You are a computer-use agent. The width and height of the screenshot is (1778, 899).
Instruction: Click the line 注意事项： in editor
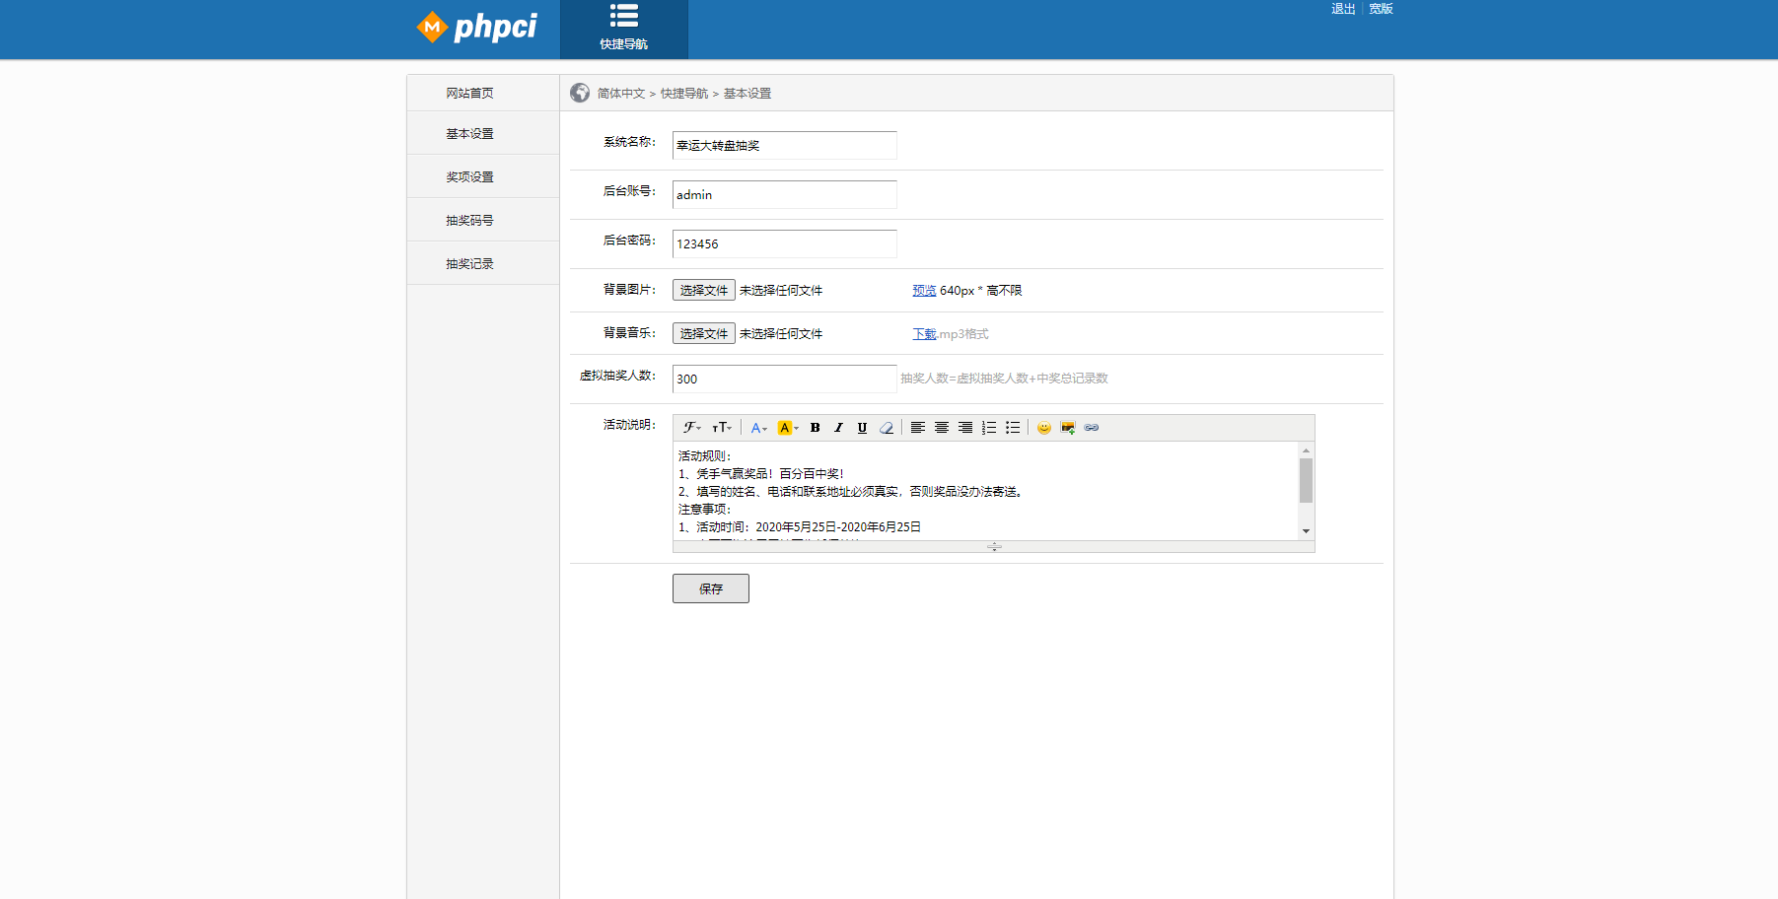(x=705, y=510)
